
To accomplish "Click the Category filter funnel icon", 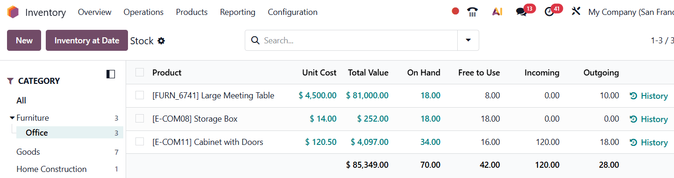I will point(10,81).
